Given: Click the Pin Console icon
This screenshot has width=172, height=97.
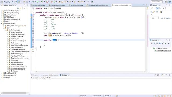Looking at the screenshot, I should (155, 75).
